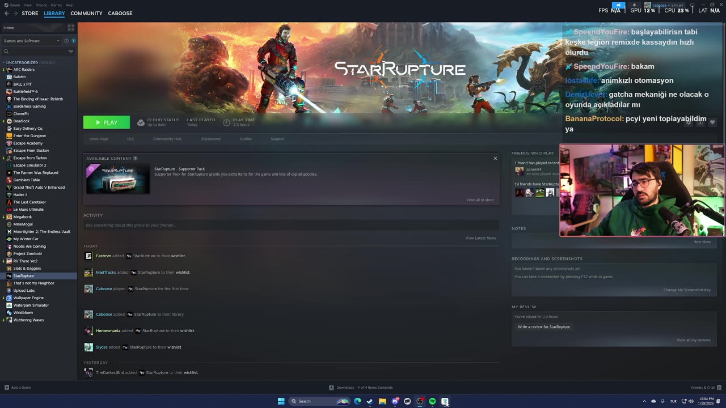Click the back navigation arrow
726x408 pixels.
click(6, 13)
